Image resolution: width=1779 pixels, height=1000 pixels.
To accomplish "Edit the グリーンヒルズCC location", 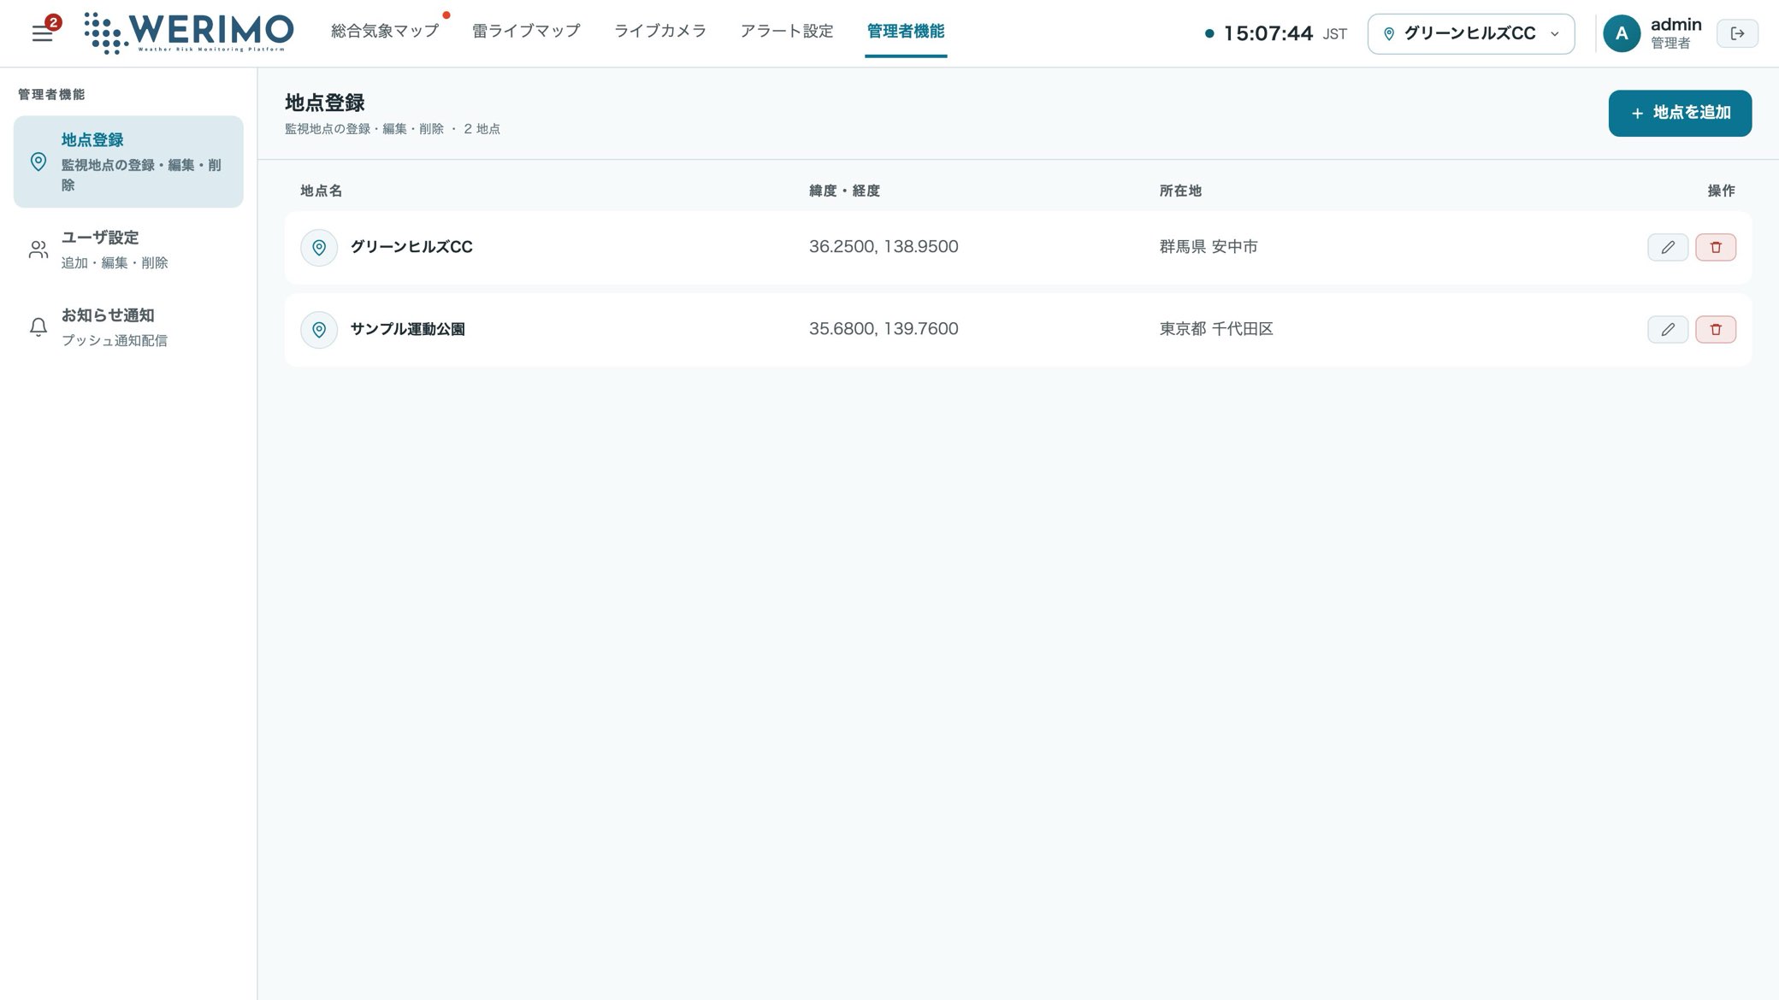I will [1667, 247].
